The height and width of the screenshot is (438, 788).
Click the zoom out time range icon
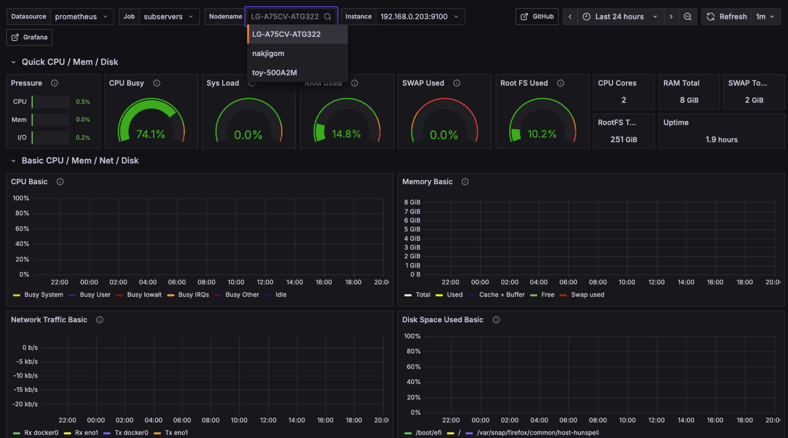(x=687, y=17)
